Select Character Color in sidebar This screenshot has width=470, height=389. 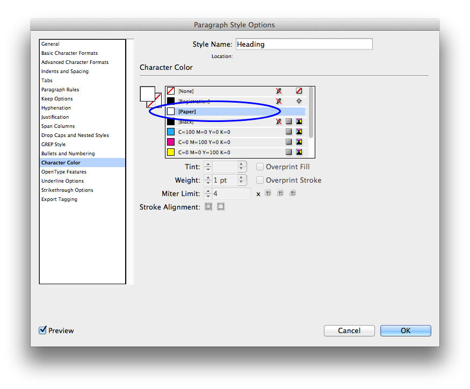(82, 163)
